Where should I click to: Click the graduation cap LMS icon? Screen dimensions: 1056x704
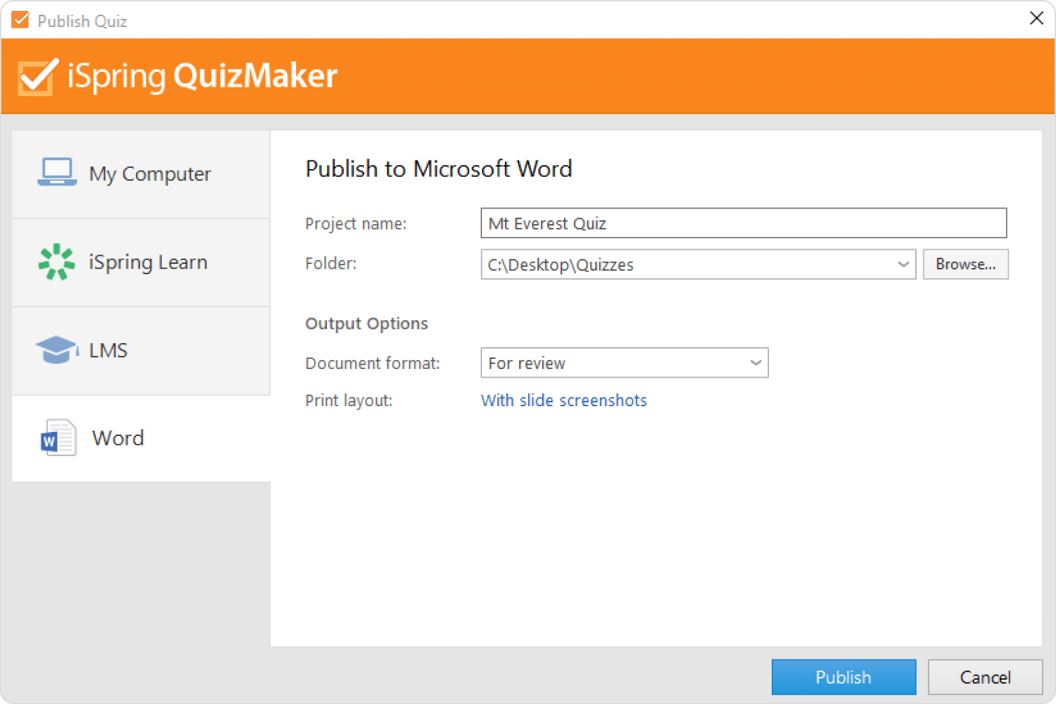(57, 350)
